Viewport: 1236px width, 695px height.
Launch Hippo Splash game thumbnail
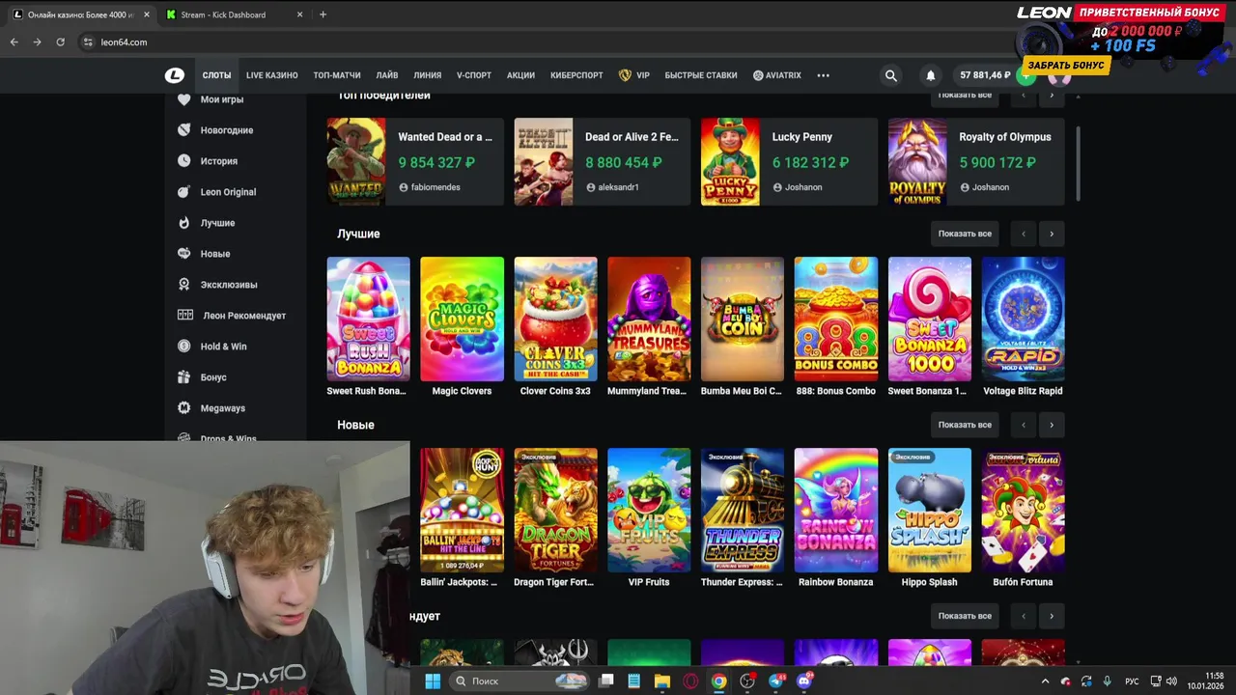[x=930, y=510]
